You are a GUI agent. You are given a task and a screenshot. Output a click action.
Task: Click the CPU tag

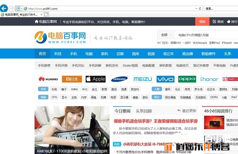click(54, 97)
